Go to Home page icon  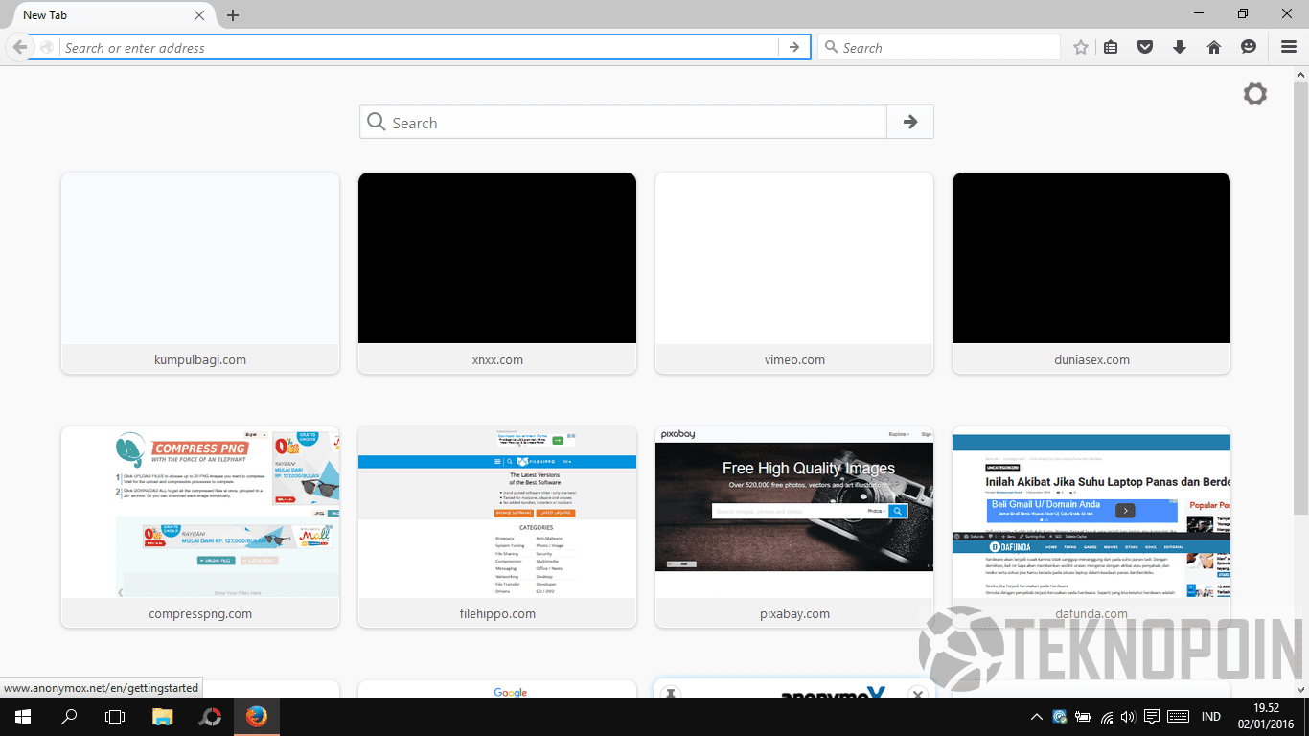(x=1214, y=47)
